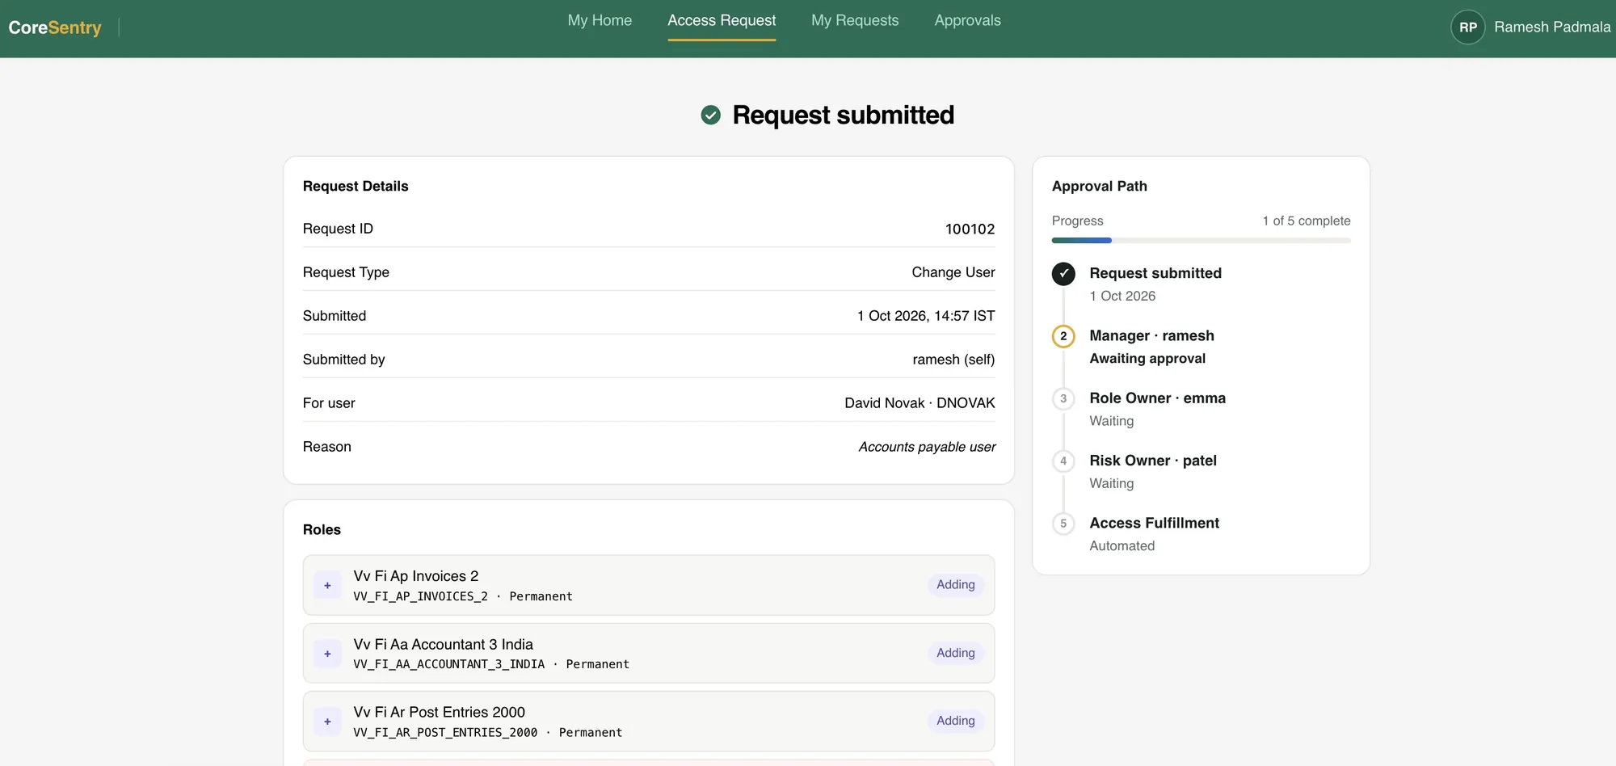The height and width of the screenshot is (766, 1616).
Task: Select the step 2 Manager circle
Action: pyautogui.click(x=1063, y=336)
